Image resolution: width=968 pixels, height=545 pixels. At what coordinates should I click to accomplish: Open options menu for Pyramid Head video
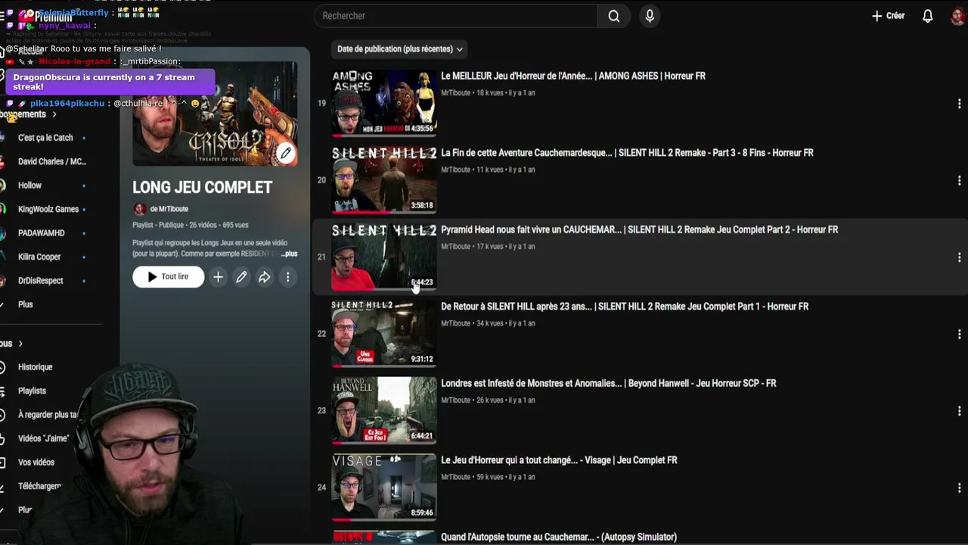click(959, 257)
